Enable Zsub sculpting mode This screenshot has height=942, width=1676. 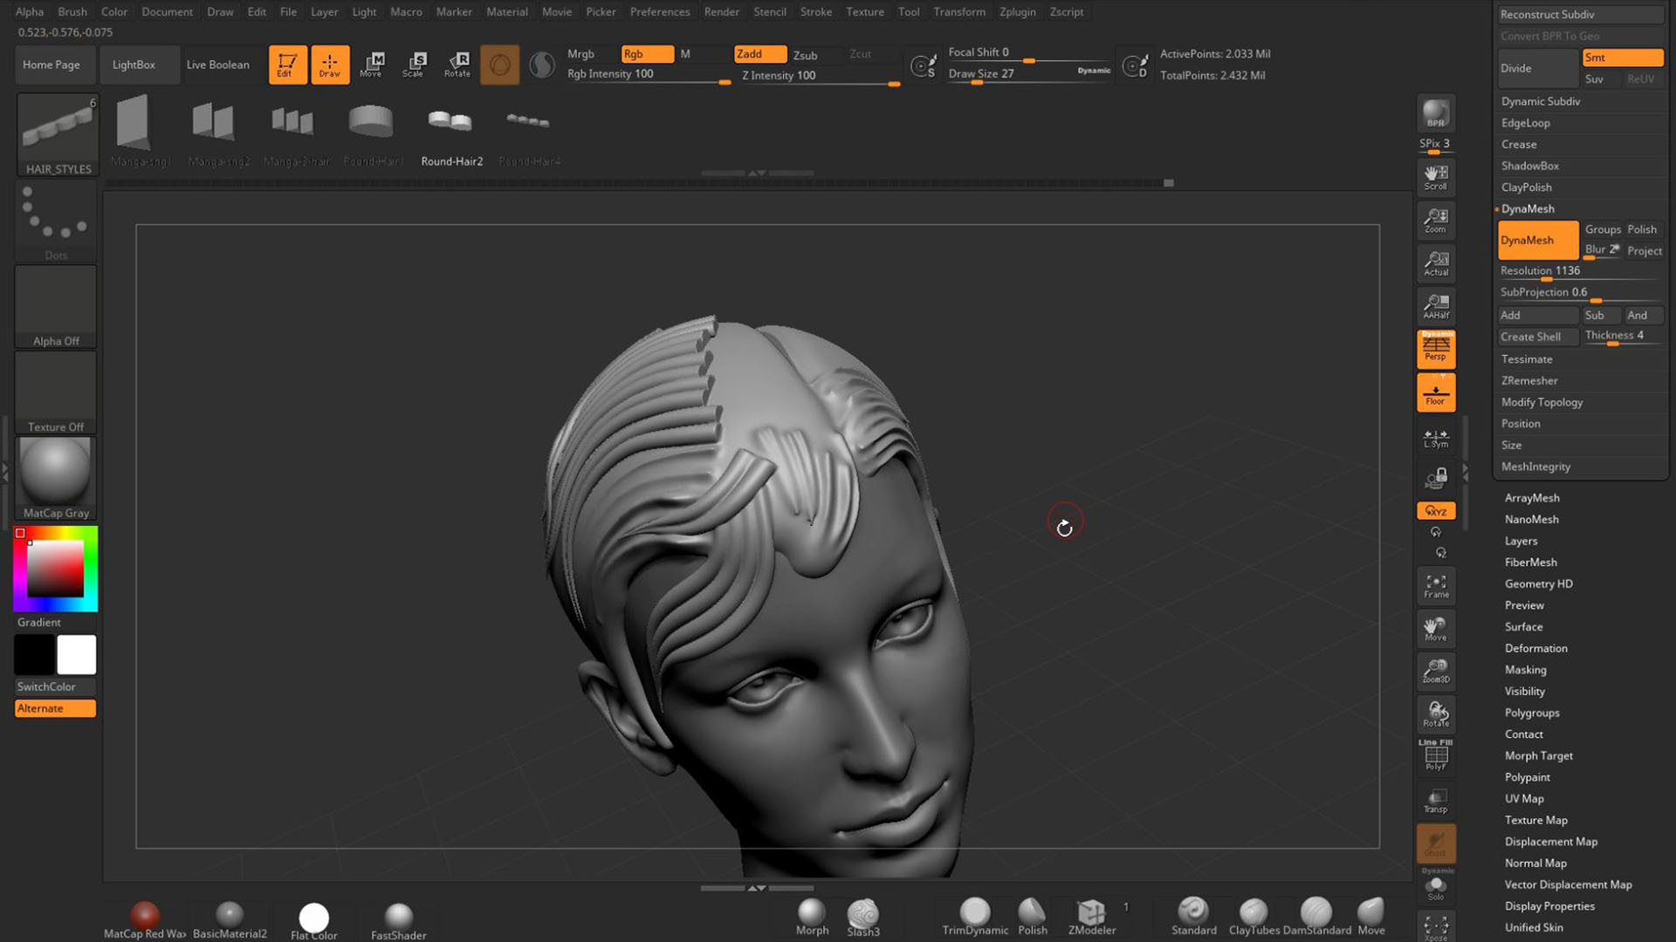pos(806,54)
